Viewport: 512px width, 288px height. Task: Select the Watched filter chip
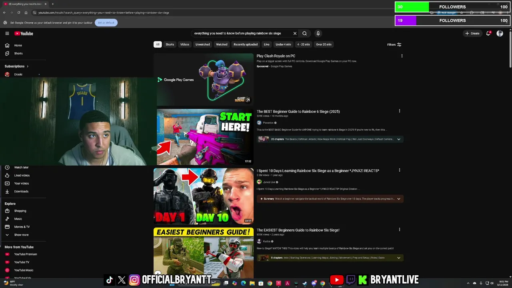pos(222,44)
